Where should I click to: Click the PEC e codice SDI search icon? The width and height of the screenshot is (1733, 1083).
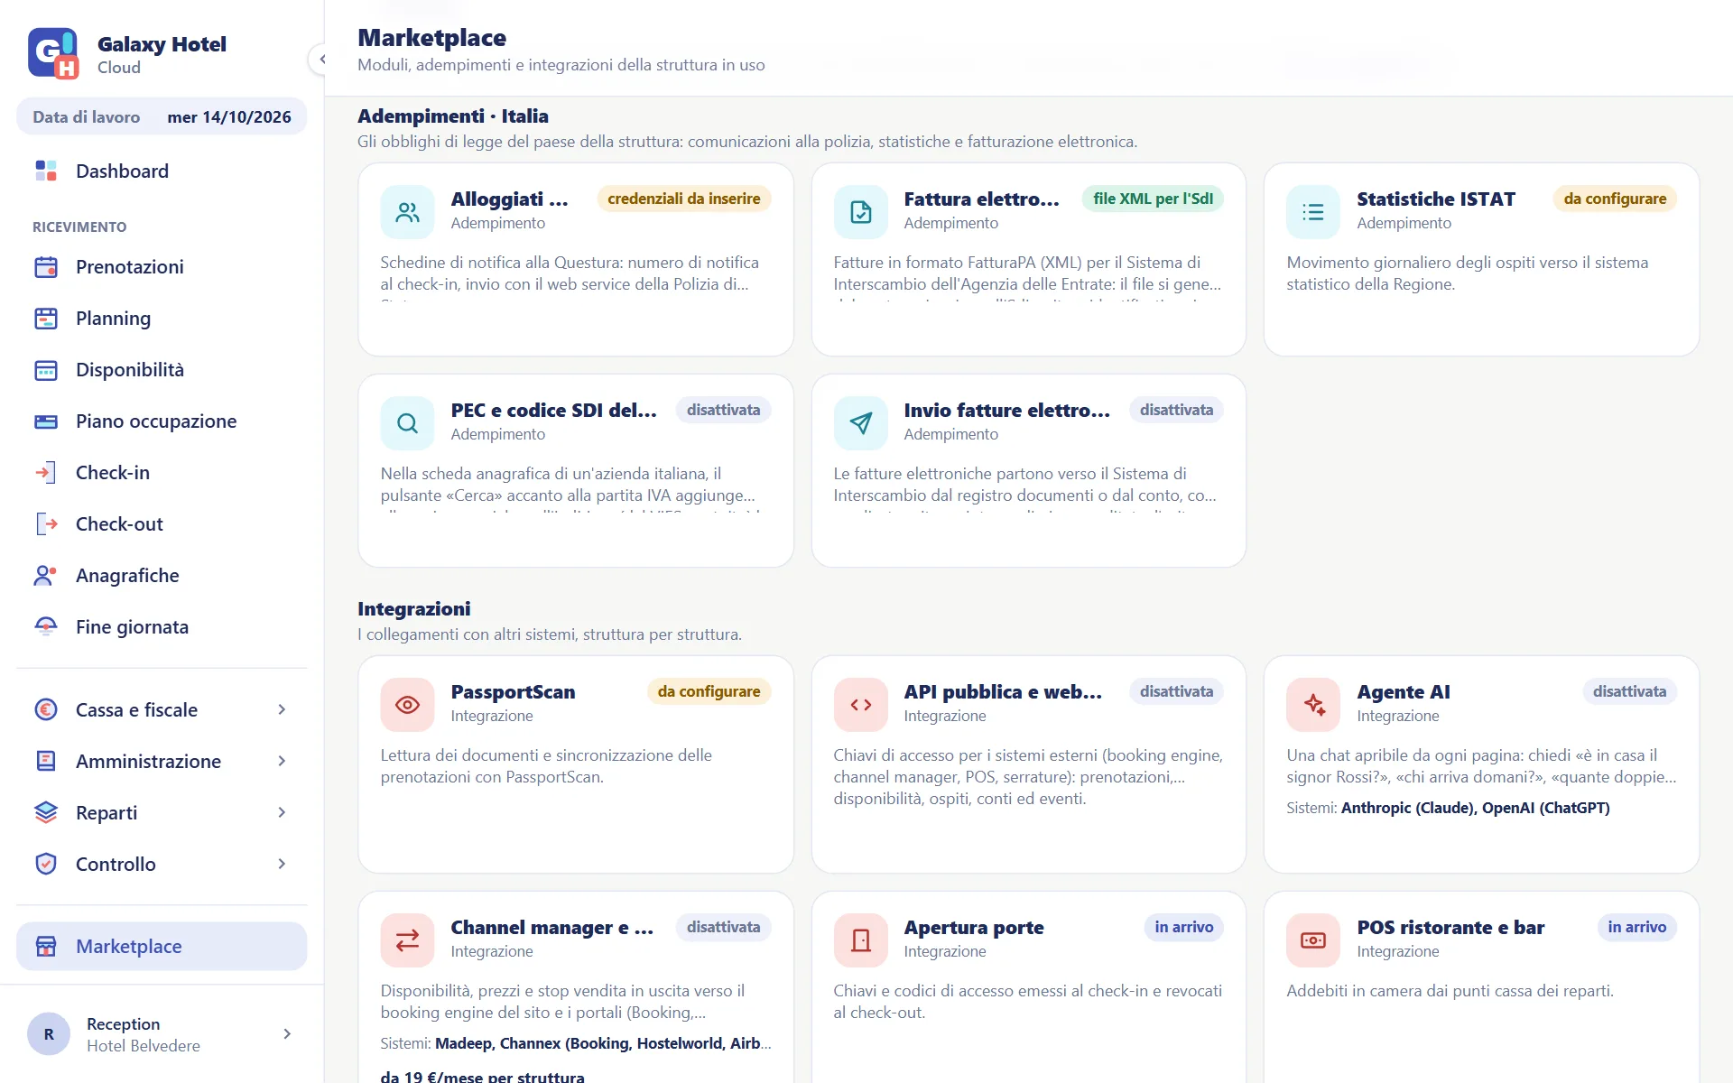tap(407, 423)
